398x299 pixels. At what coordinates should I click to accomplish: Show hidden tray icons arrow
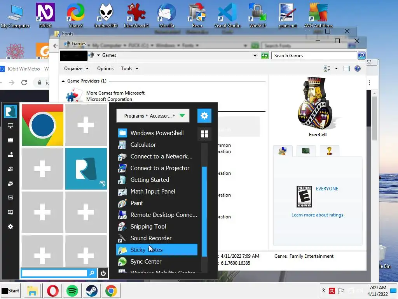(x=323, y=290)
